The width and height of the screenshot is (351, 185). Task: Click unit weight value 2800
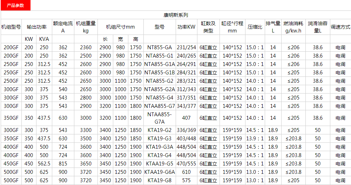86,98
